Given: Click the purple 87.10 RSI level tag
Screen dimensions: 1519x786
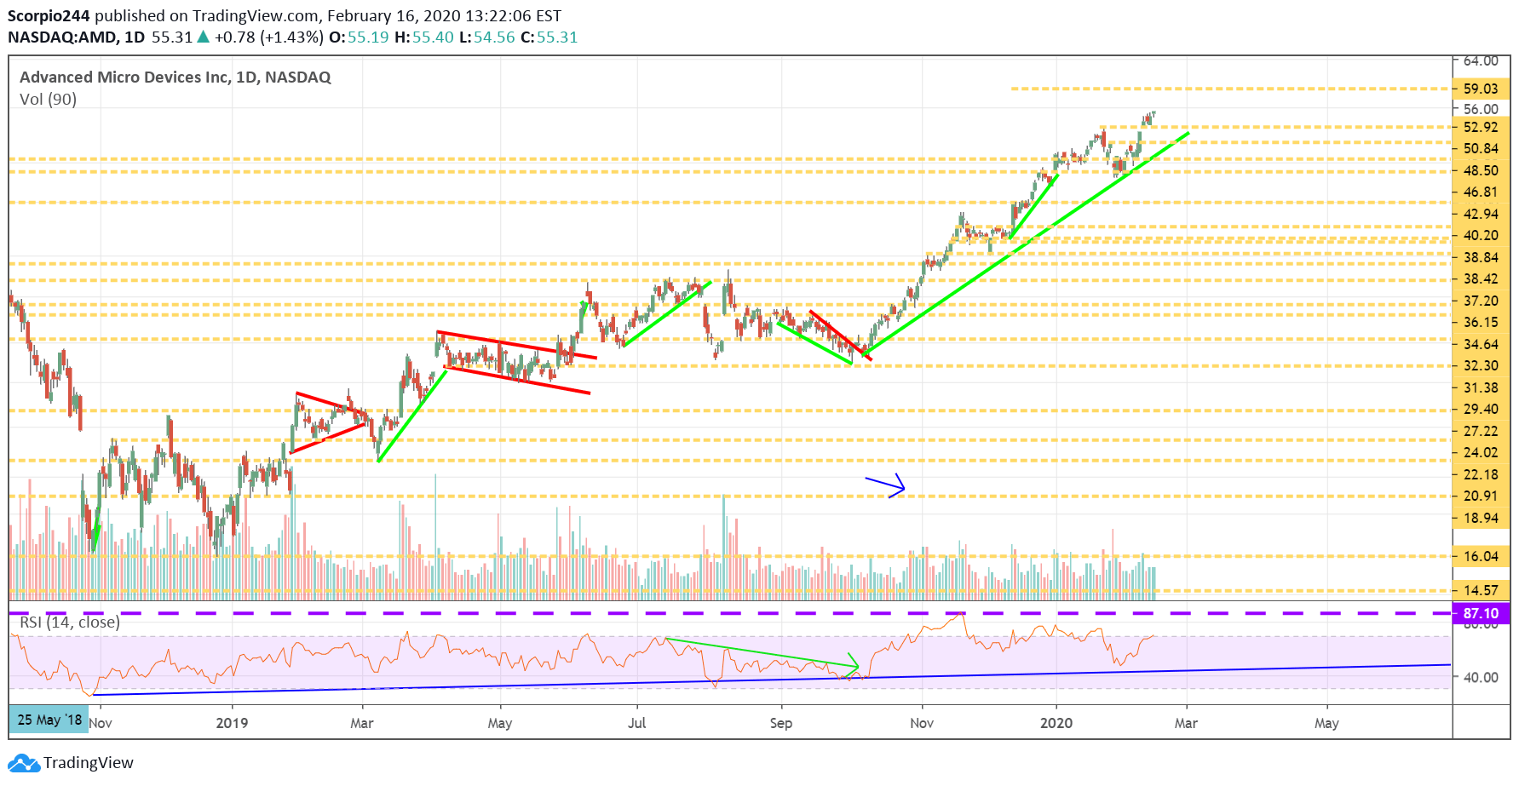Looking at the screenshot, I should [1481, 613].
